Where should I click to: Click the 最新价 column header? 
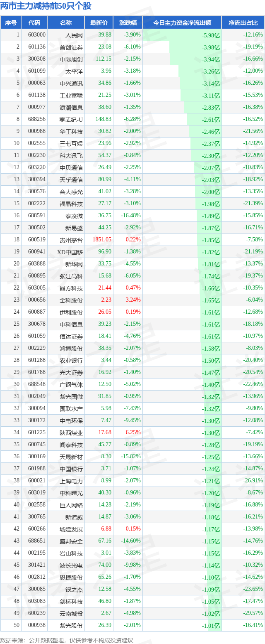click(x=99, y=22)
